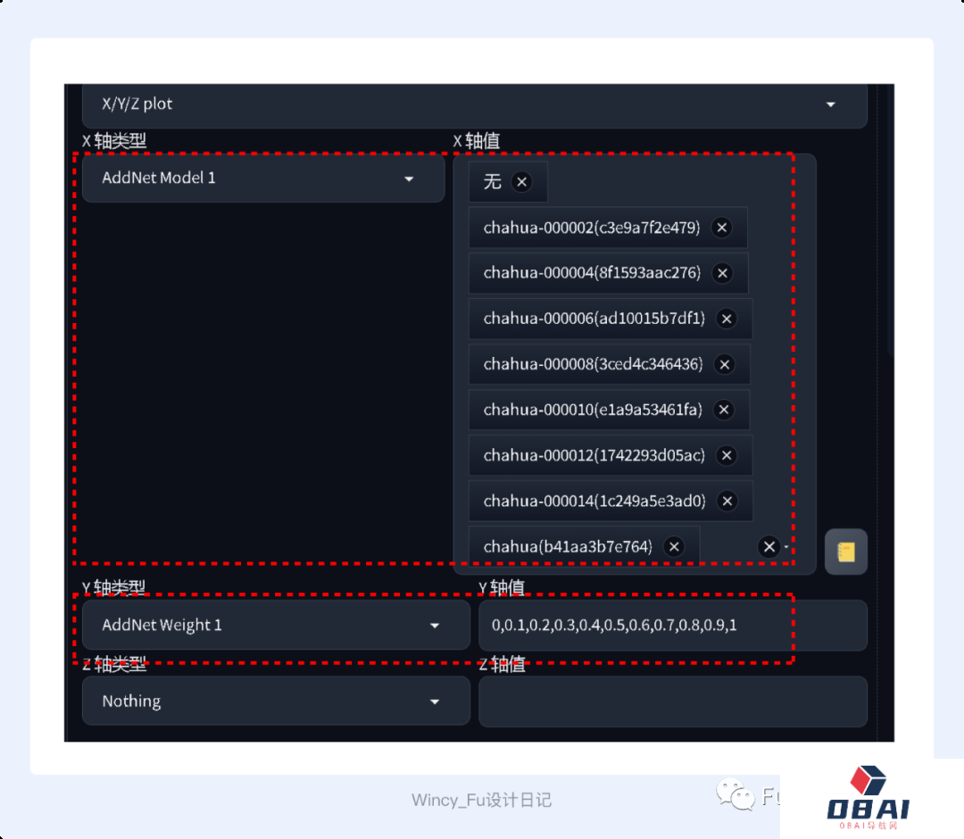Select the chahua-000008 tag label

593,364
